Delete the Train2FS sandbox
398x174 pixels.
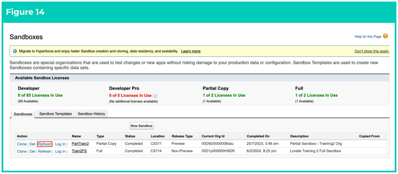pyautogui.click(x=32, y=152)
